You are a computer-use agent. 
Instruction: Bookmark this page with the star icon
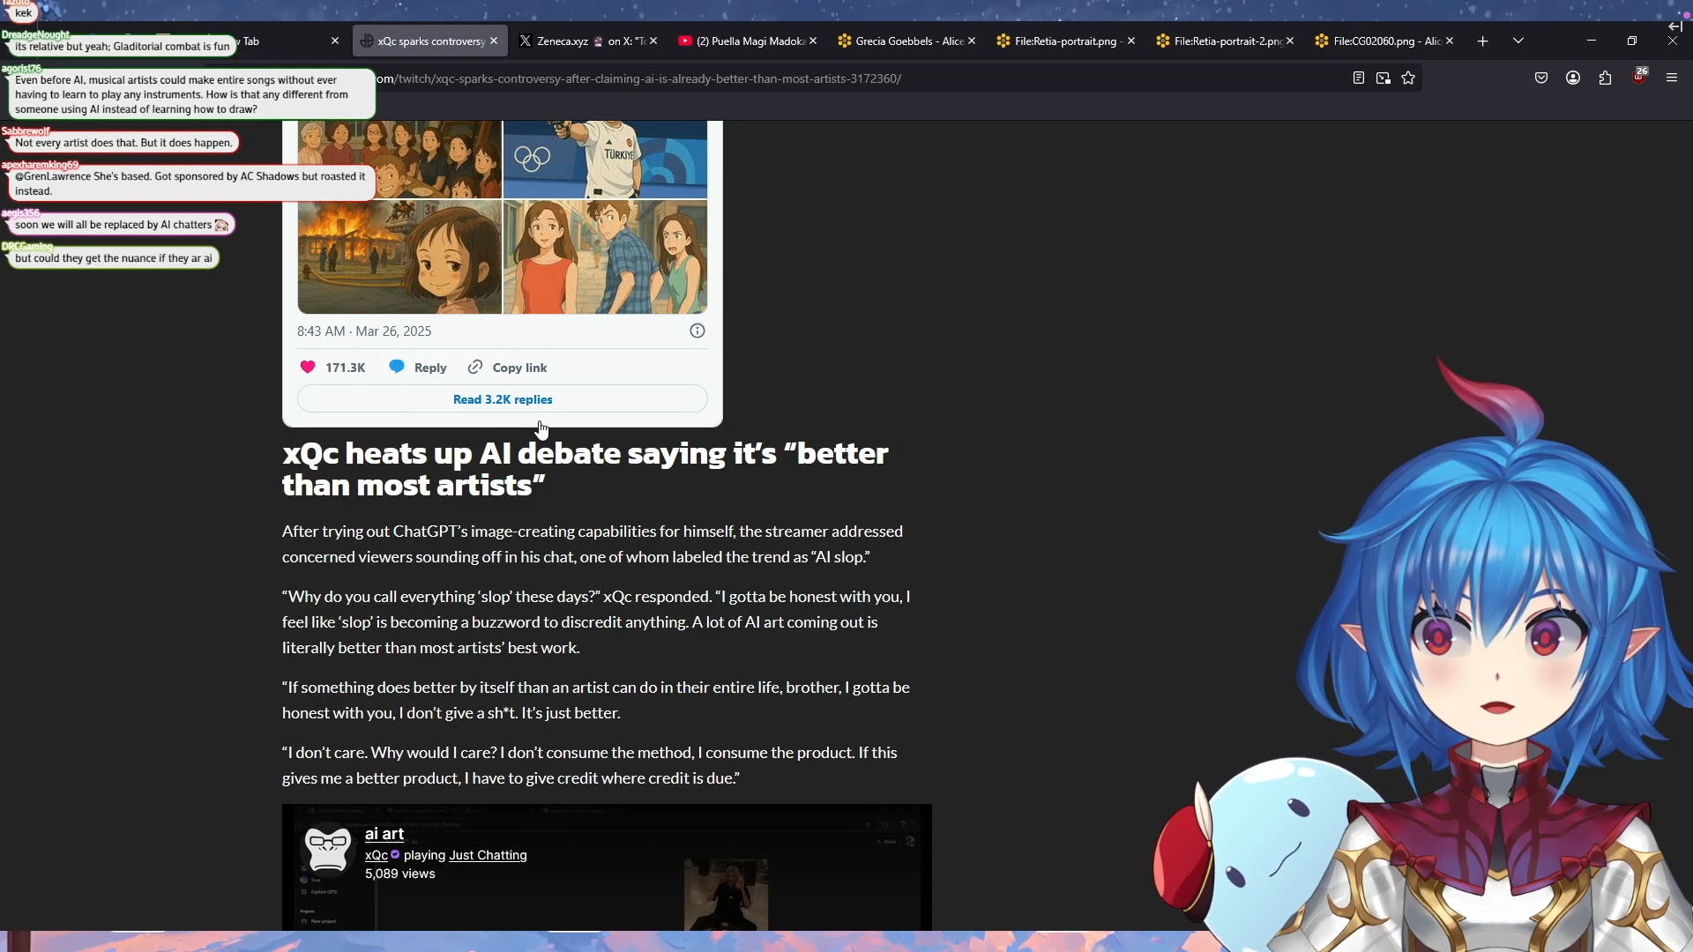(x=1408, y=78)
